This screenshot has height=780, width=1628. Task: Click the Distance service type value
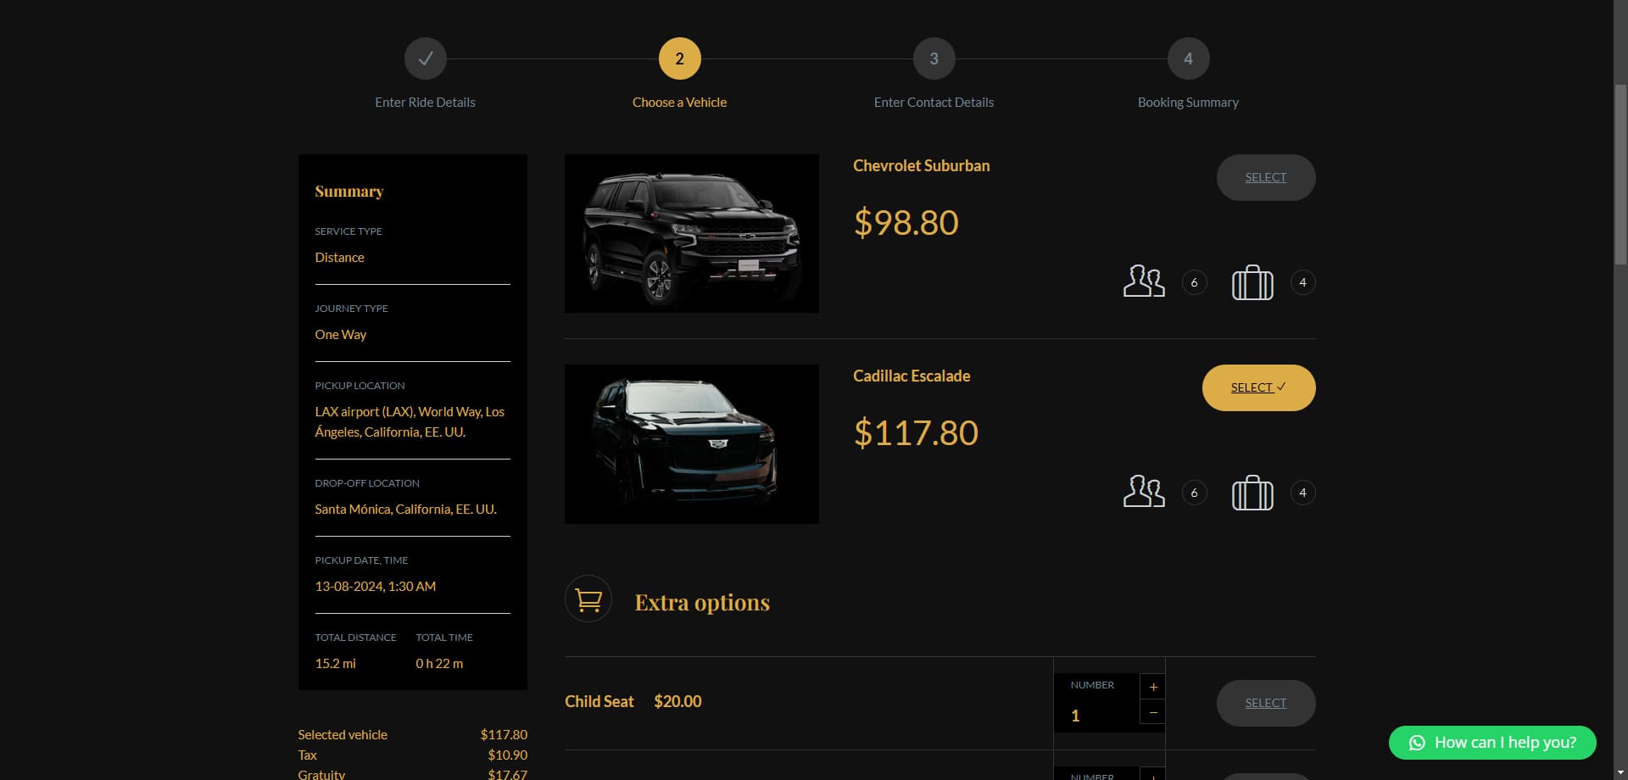pyautogui.click(x=339, y=258)
